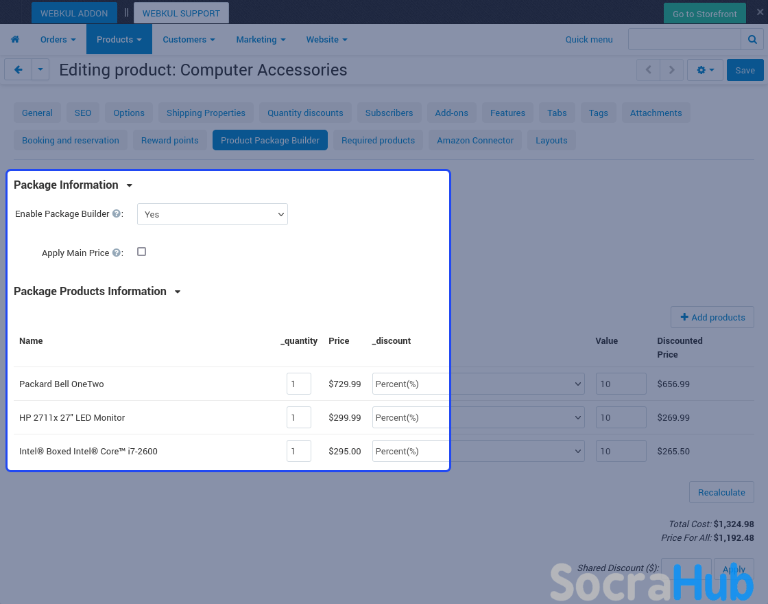
Task: Click discount value field for Packard Bell OneTwo
Action: point(621,384)
